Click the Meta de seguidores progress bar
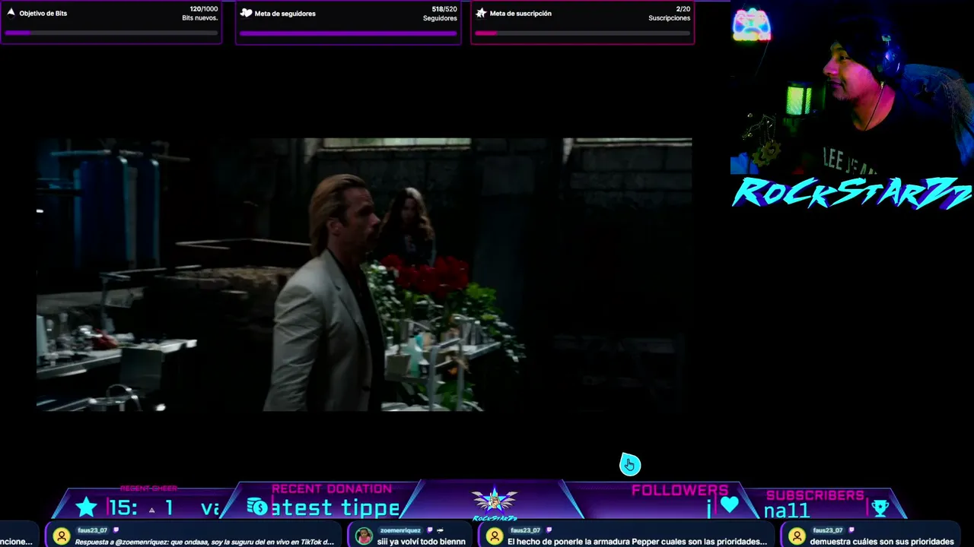974x547 pixels. [348, 33]
